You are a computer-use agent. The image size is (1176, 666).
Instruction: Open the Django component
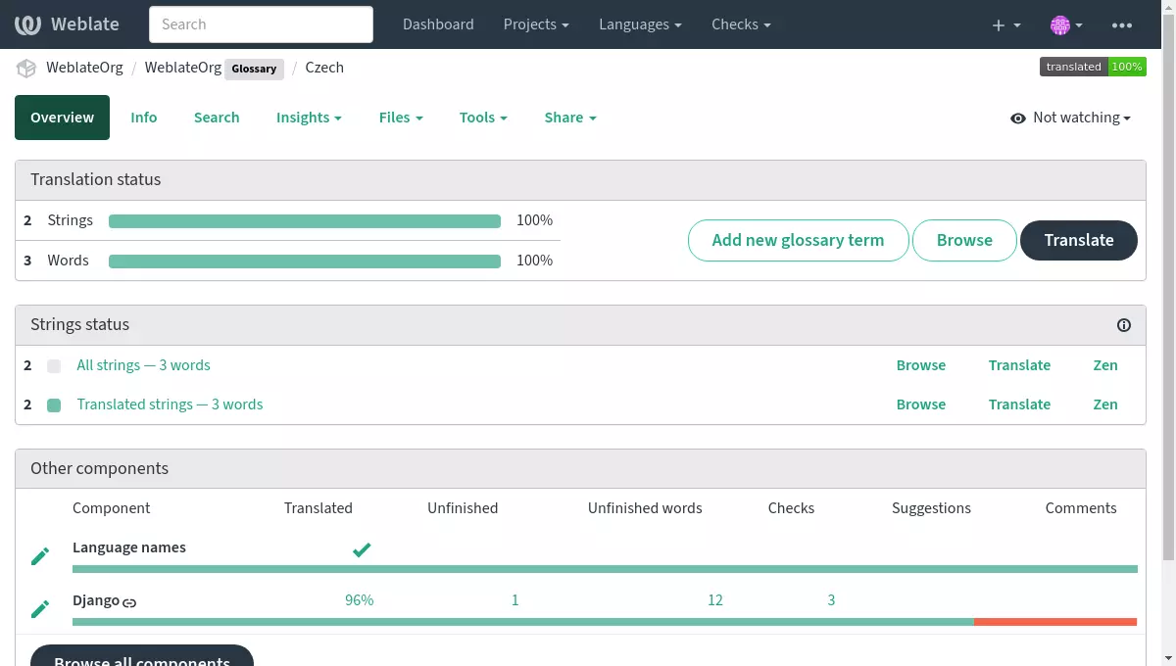pos(96,600)
